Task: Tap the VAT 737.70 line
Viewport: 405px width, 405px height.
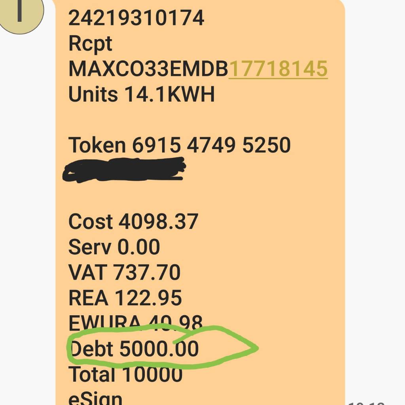Action: [x=124, y=273]
